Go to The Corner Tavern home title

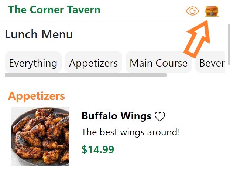[x=54, y=10]
